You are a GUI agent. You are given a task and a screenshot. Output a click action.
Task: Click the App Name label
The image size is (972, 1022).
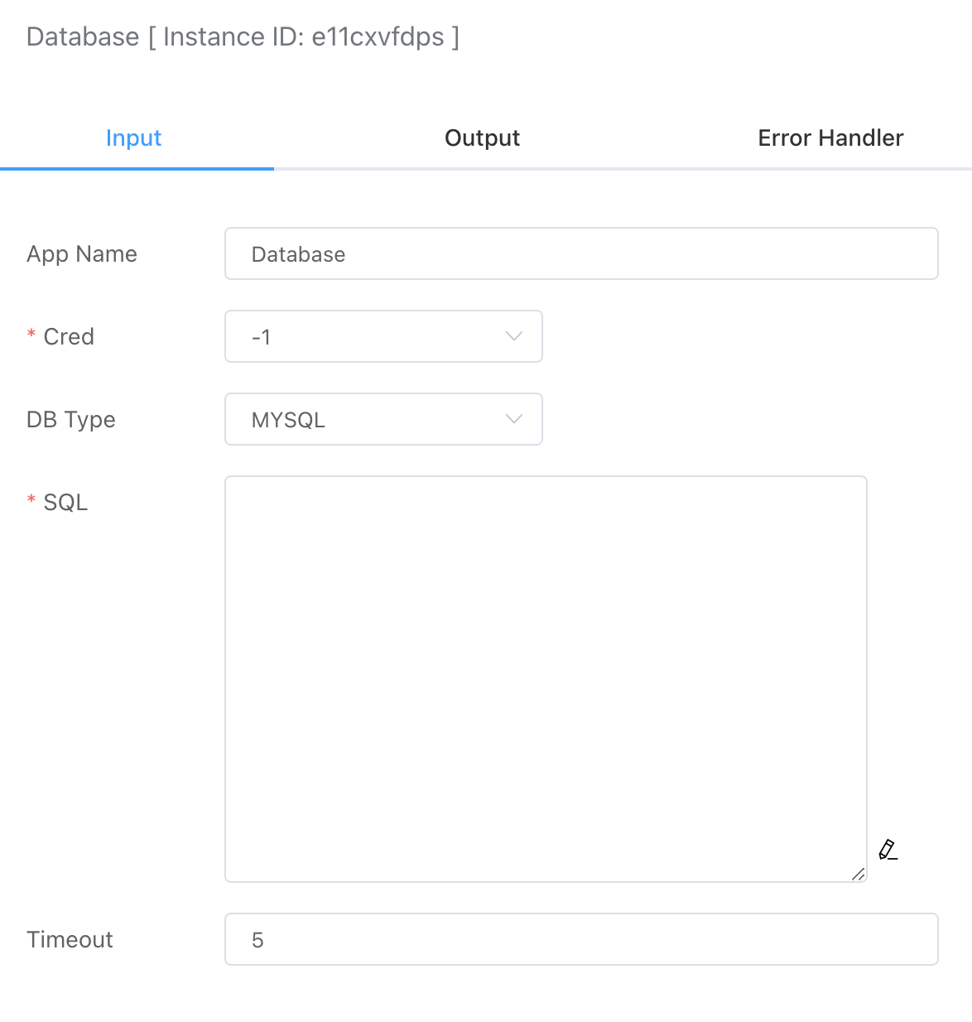(82, 253)
